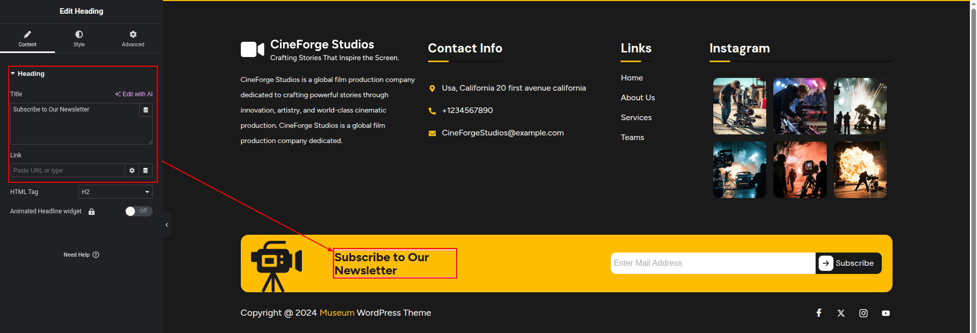Click dynamic tags icon in Title field
Screen dimensions: 977x333
pos(146,110)
